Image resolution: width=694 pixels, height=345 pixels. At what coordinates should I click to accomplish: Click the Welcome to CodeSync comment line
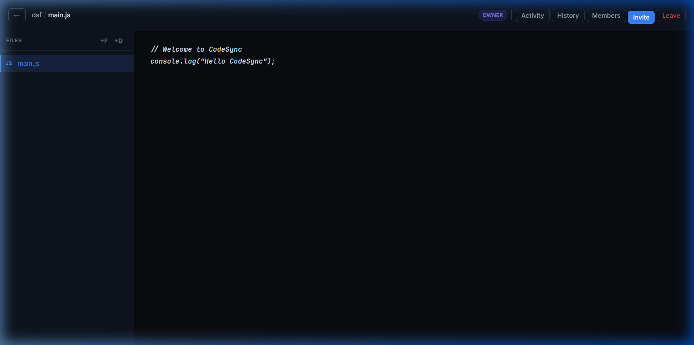pos(196,49)
